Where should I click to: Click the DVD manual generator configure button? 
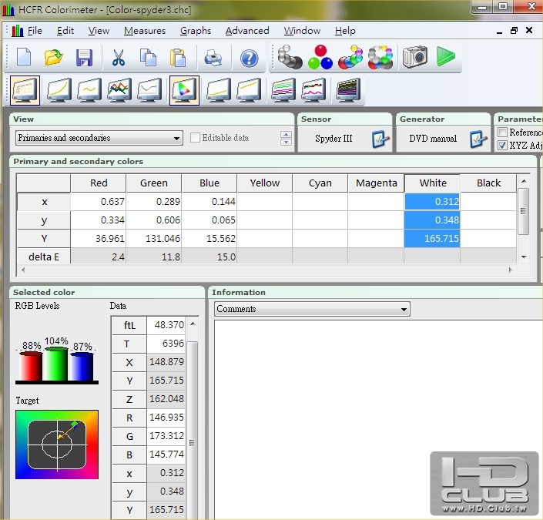pyautogui.click(x=479, y=139)
